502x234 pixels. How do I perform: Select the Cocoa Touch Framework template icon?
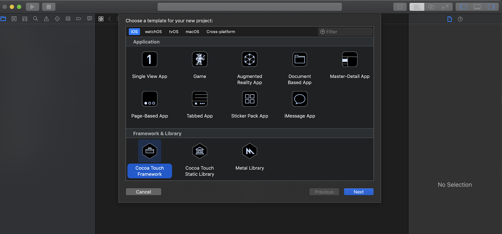point(150,151)
